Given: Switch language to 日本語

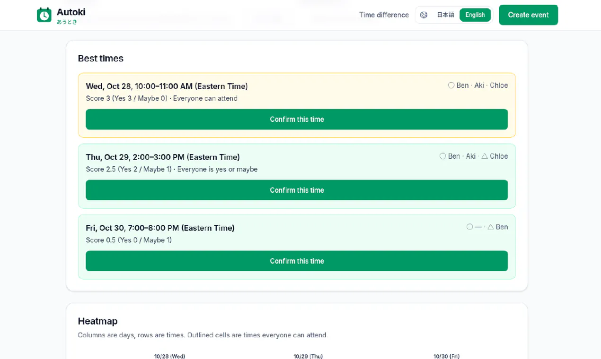Looking at the screenshot, I should [x=445, y=15].
